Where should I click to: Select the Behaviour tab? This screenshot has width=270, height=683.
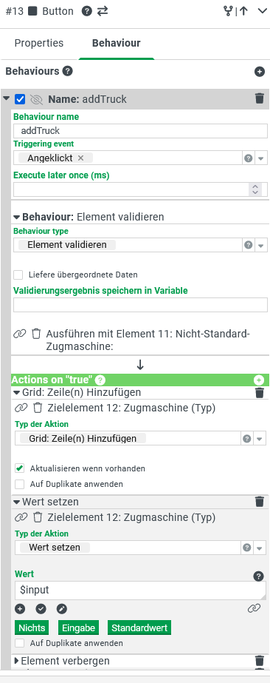click(x=117, y=43)
